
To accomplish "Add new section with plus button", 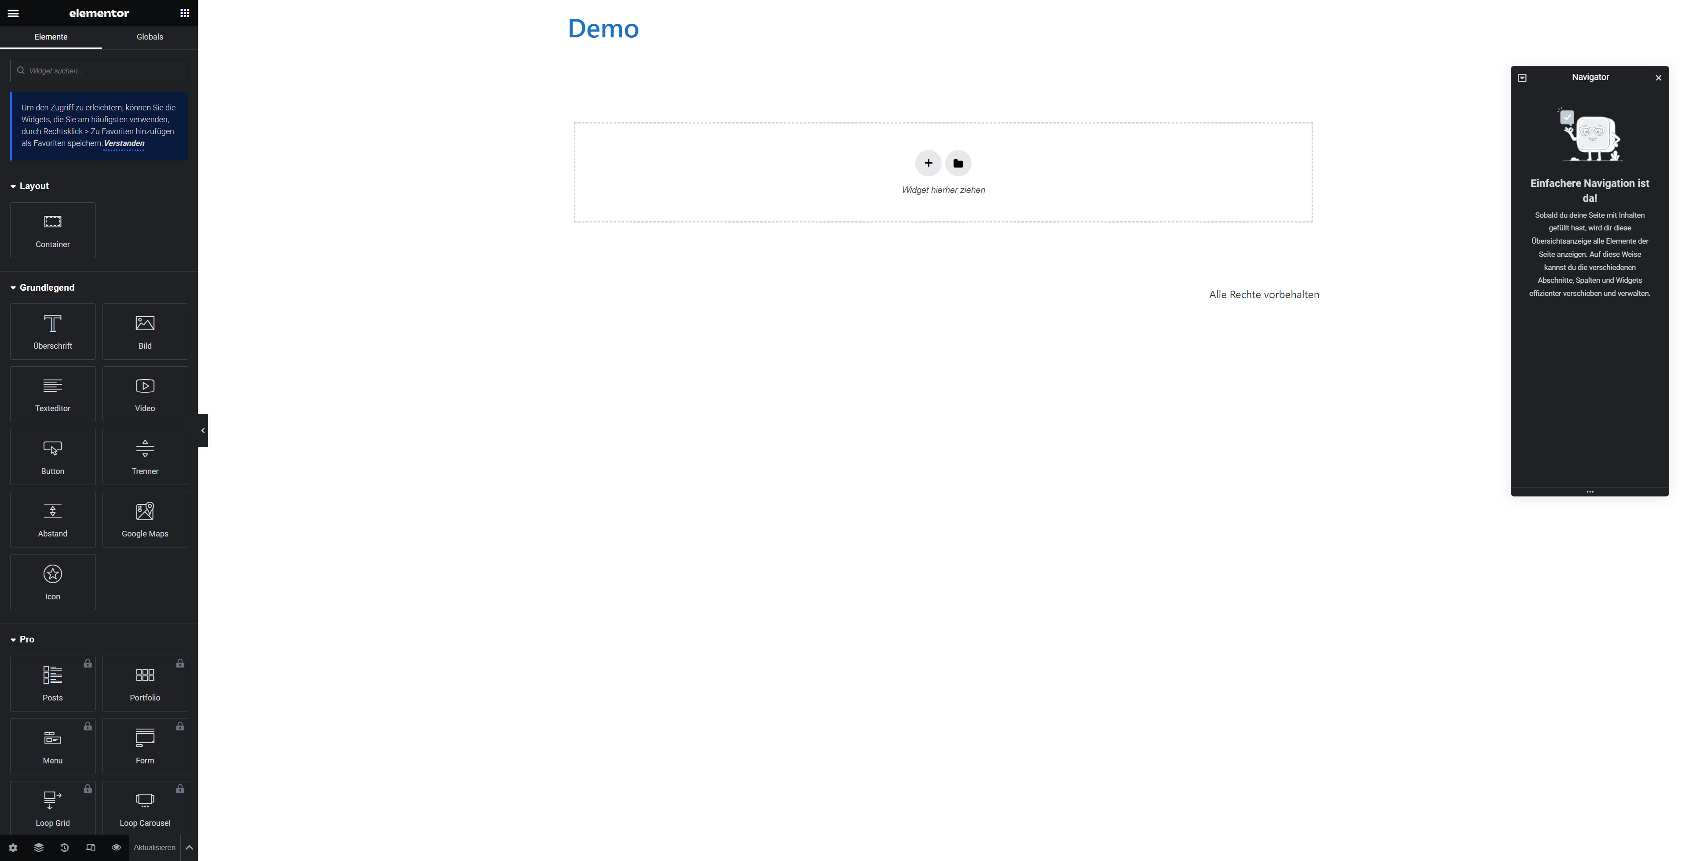I will pos(928,163).
